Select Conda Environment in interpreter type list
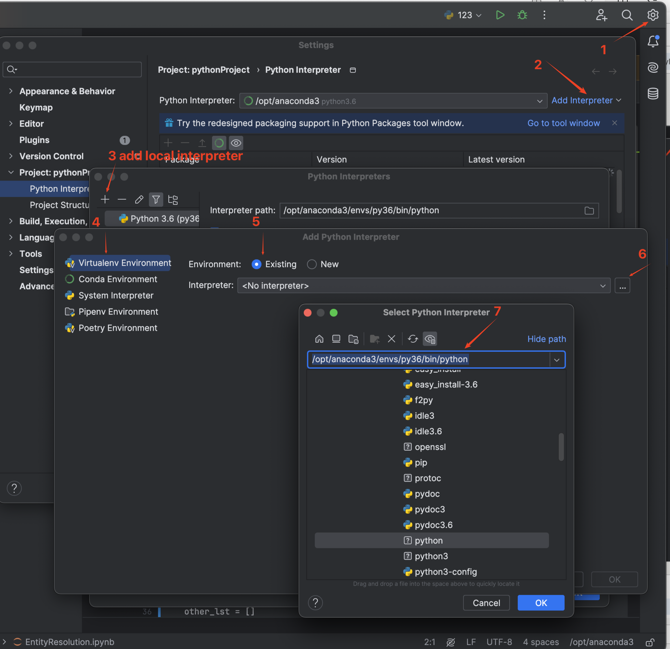Viewport: 670px width, 649px height. click(x=118, y=279)
